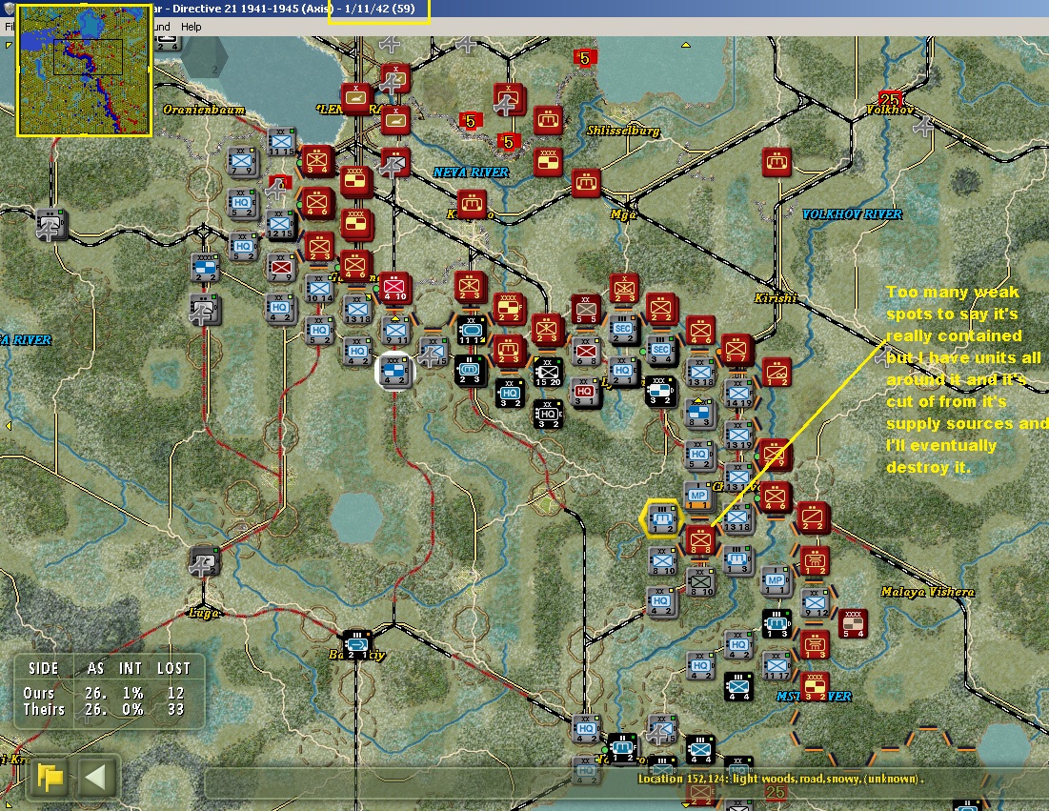Select the highlighted artillery unit with yellow hex border

(662, 519)
